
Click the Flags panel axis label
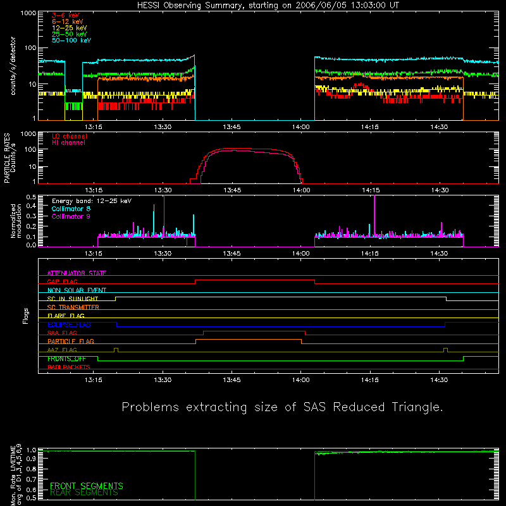pyautogui.click(x=25, y=316)
